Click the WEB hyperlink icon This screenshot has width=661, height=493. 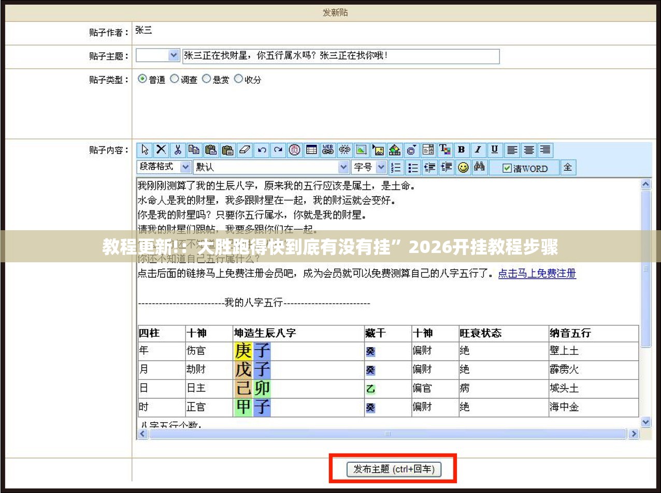coord(328,150)
